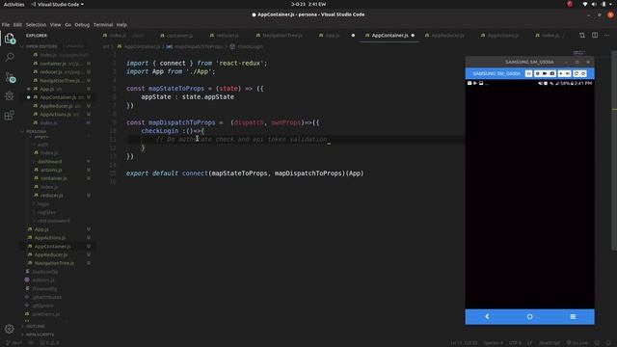This screenshot has width=617, height=347.
Task: Click the red notification icon in top bar
Action: coord(570,4)
